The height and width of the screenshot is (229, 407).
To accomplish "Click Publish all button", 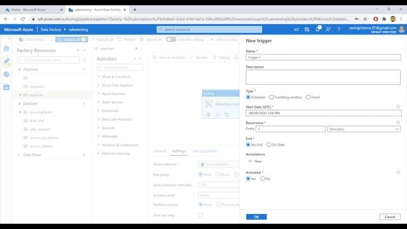I will tap(72, 39).
